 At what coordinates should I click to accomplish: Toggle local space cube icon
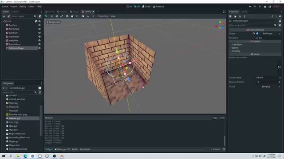[83, 16]
